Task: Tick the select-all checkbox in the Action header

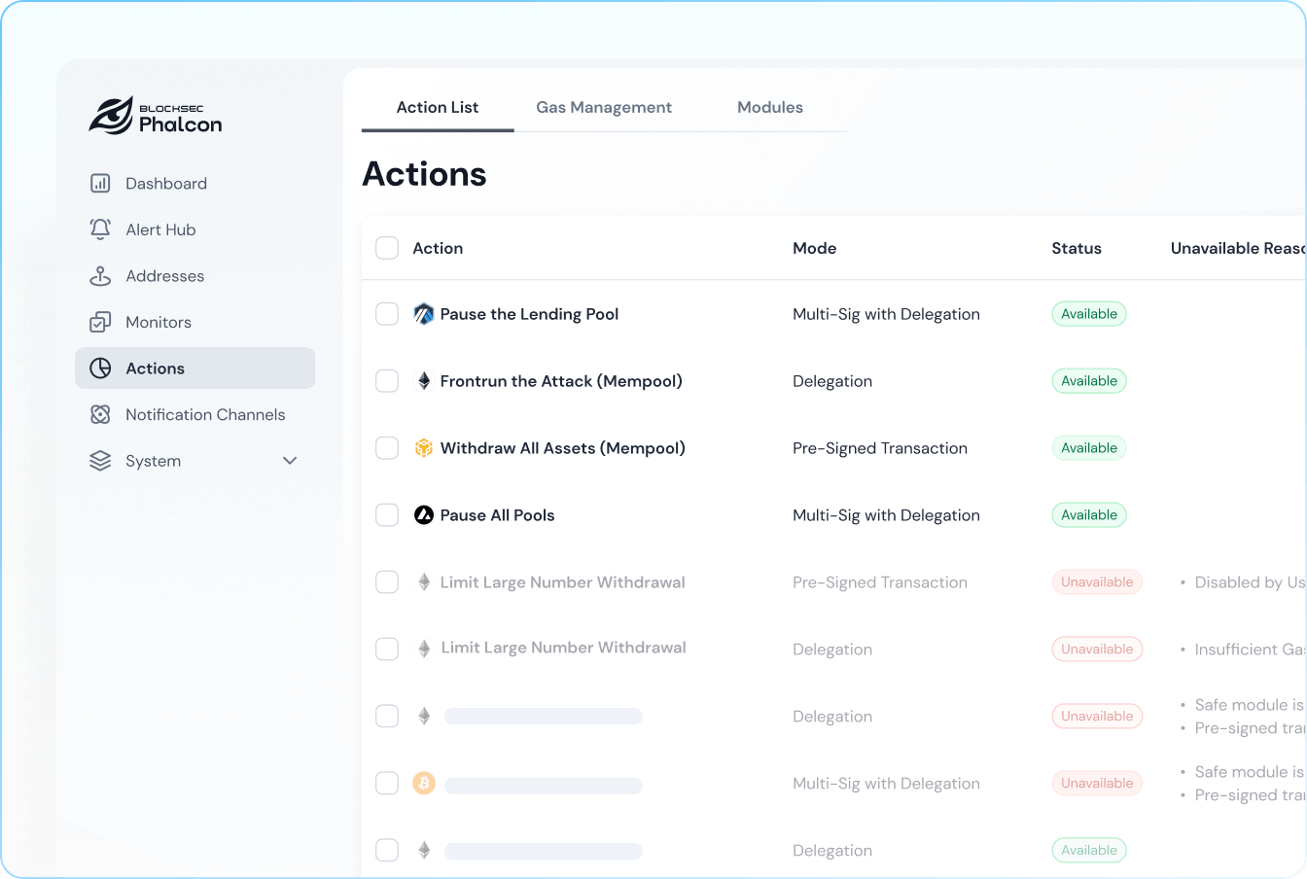Action: [387, 248]
